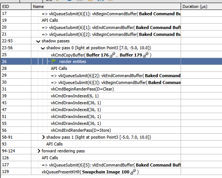Select vkCmdBeginRenderPass(D=Clear) at EID 31

click(x=111, y=89)
